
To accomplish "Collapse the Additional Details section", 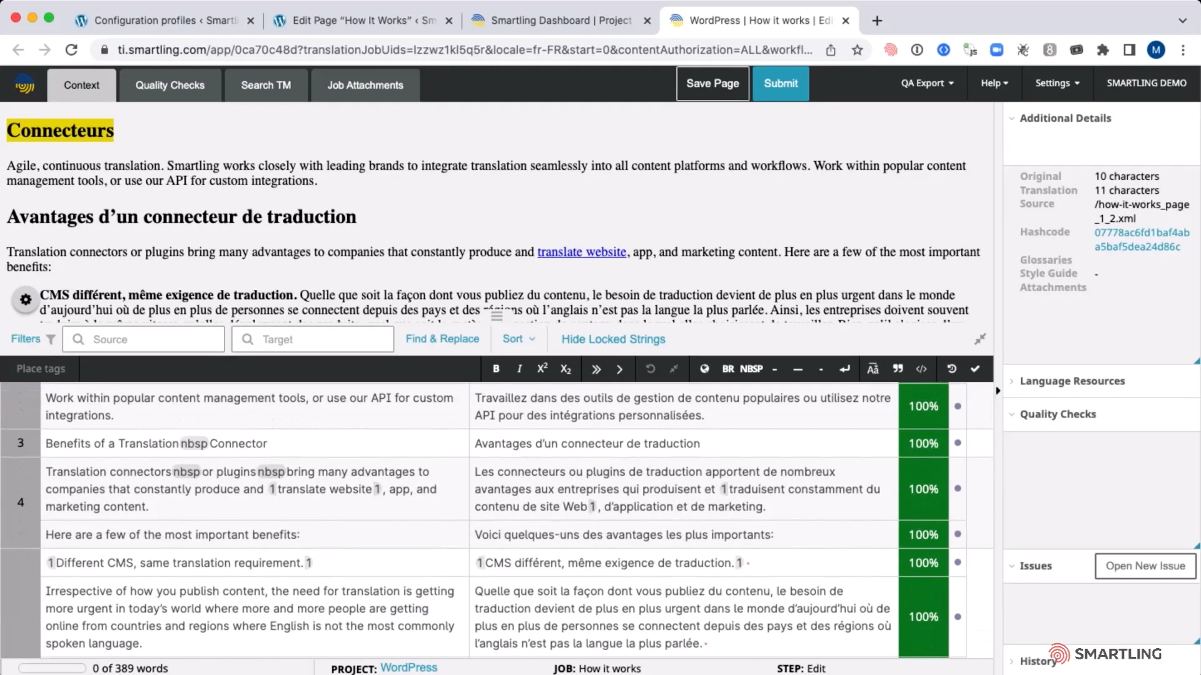I will tap(1065, 118).
